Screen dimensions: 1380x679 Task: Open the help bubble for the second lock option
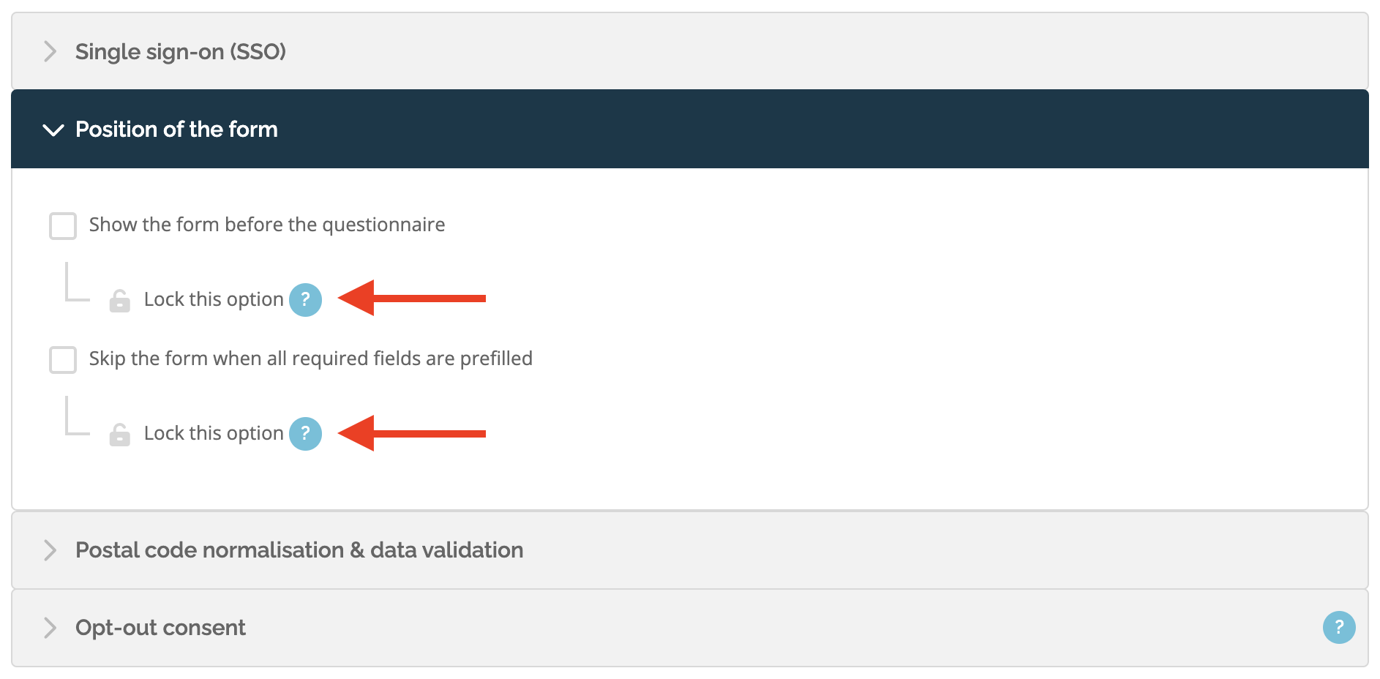(x=305, y=433)
